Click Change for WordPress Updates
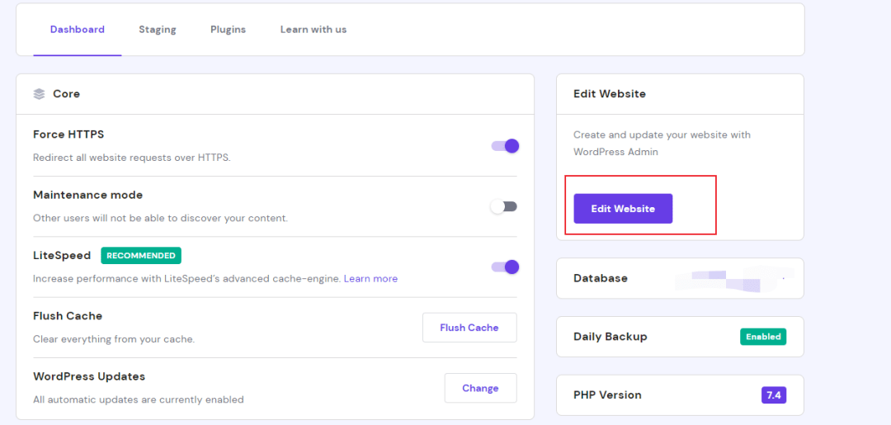The image size is (891, 425). tap(480, 388)
